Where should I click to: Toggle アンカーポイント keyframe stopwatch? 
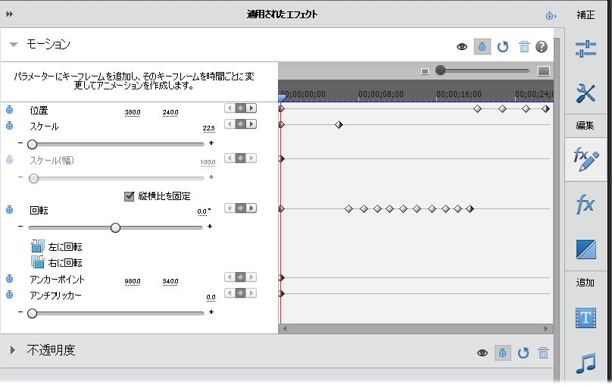coord(10,278)
